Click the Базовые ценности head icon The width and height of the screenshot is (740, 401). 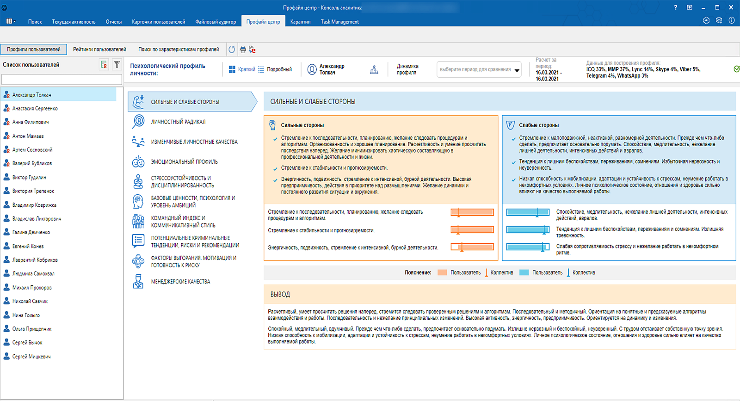138,202
